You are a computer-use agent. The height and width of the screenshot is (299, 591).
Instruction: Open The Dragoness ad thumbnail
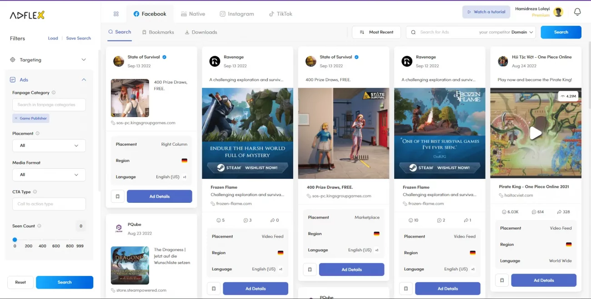pyautogui.click(x=130, y=265)
